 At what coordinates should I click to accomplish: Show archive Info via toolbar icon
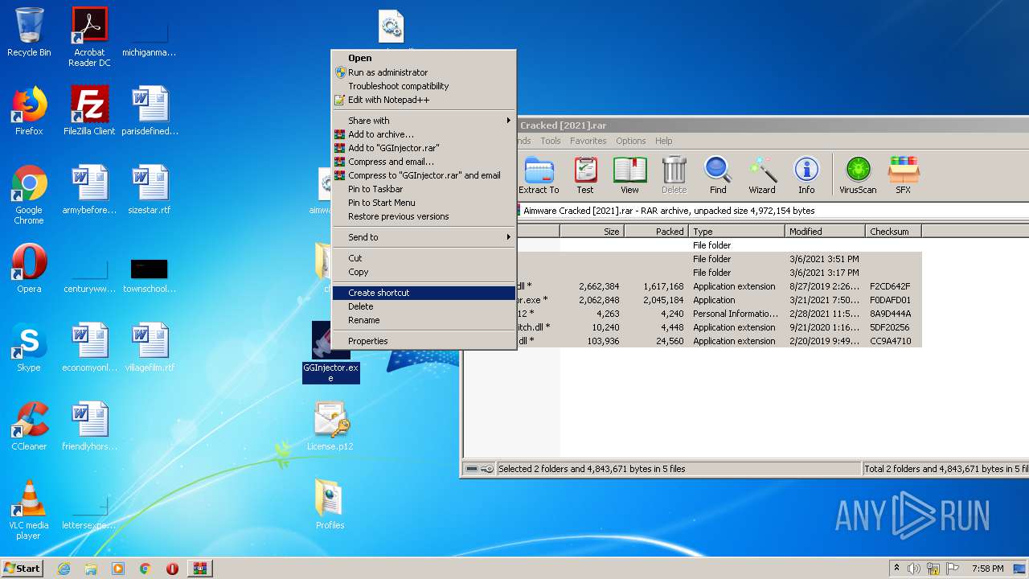coord(806,175)
